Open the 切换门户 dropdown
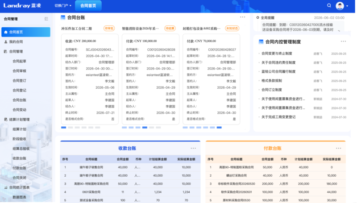Viewport: 357px width, 203px height. point(63,5)
